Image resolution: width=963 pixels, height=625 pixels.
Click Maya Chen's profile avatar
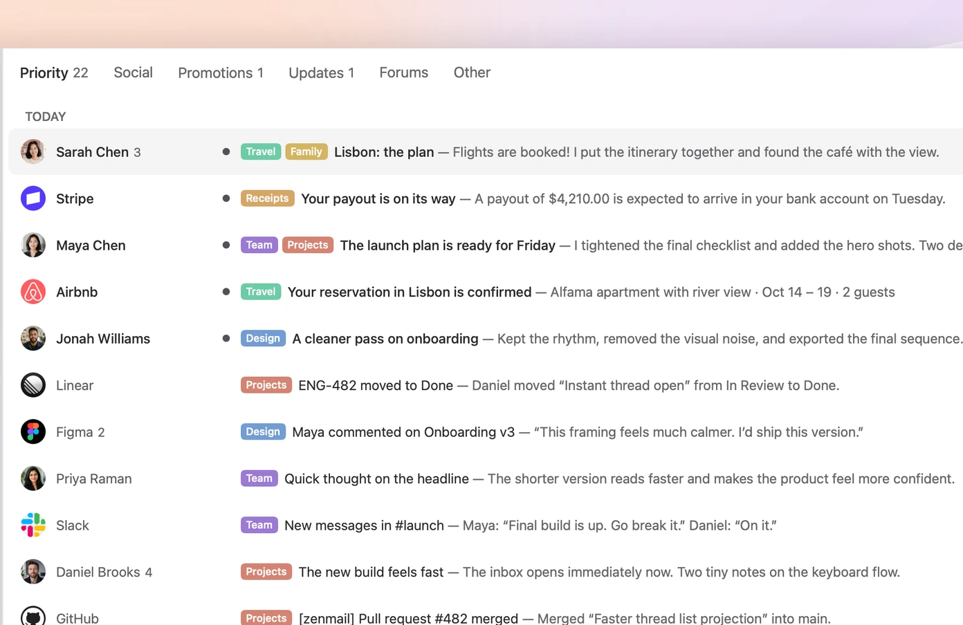click(x=33, y=245)
